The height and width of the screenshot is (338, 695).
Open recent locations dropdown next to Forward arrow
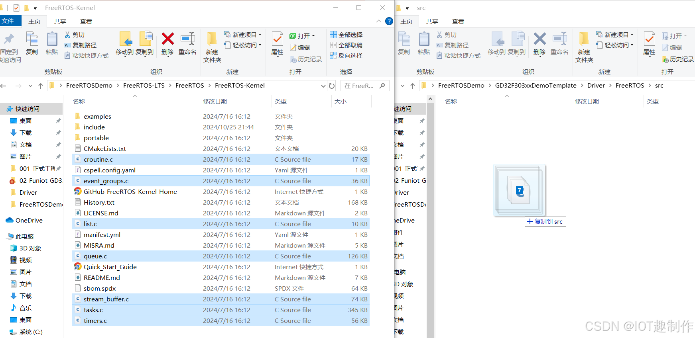[30, 86]
